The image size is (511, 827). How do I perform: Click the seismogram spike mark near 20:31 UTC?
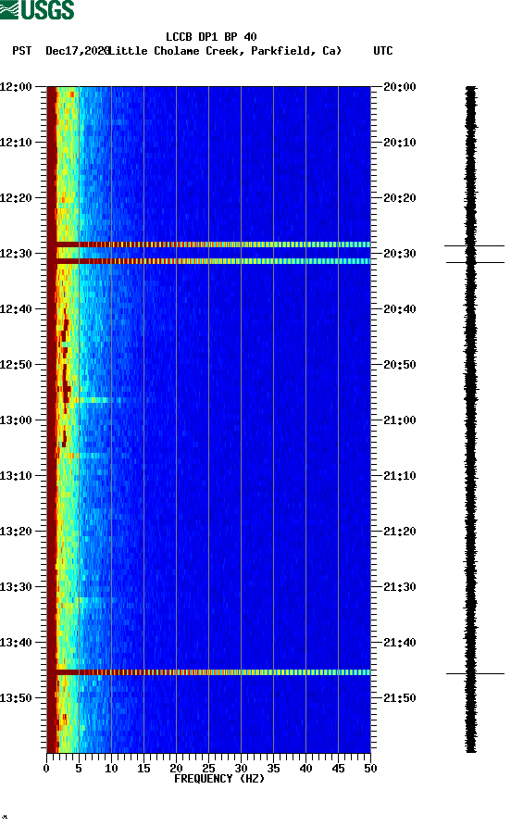(475, 262)
